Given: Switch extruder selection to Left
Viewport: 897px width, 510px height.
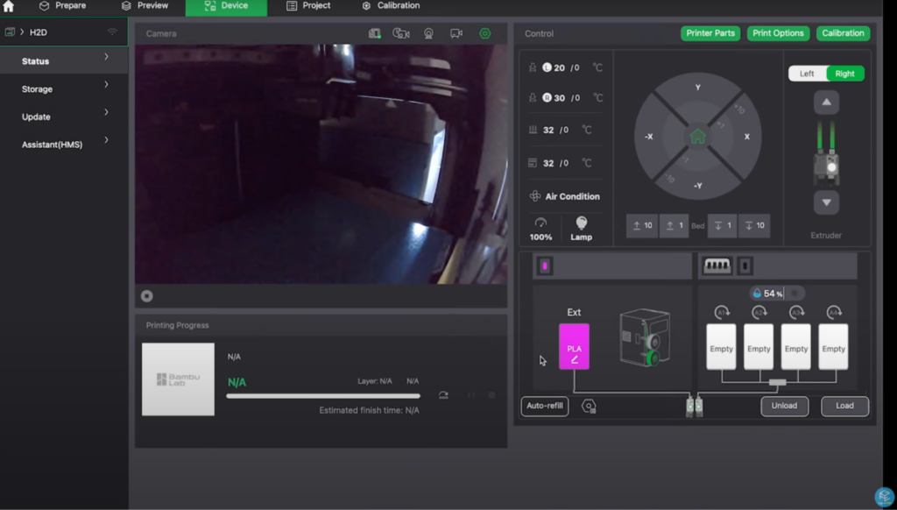Looking at the screenshot, I should 807,74.
